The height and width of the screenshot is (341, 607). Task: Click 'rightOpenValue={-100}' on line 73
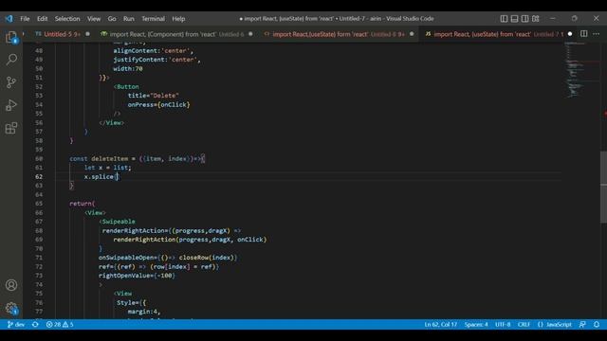point(137,276)
